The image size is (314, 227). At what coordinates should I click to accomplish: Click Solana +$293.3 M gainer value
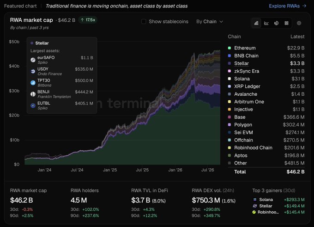pyautogui.click(x=294, y=200)
